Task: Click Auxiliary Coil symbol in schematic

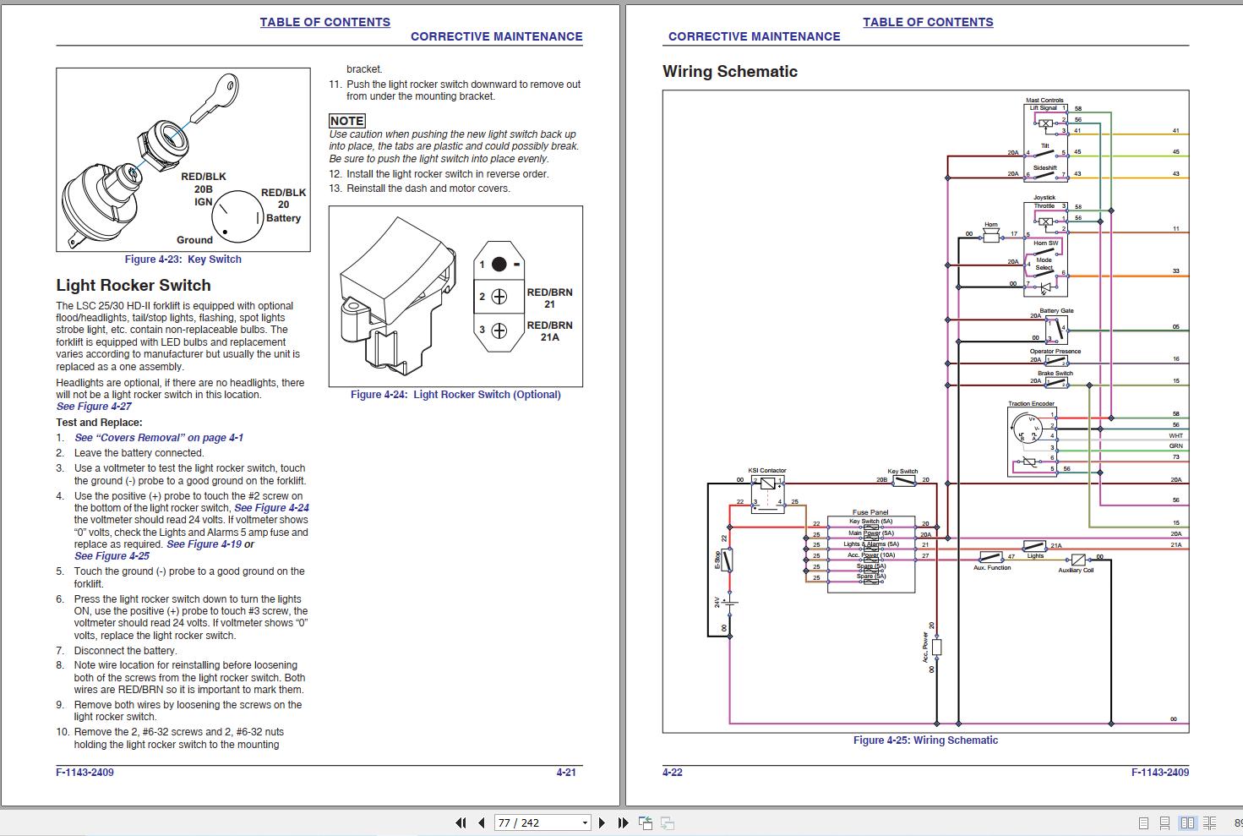Action: pos(1077,560)
